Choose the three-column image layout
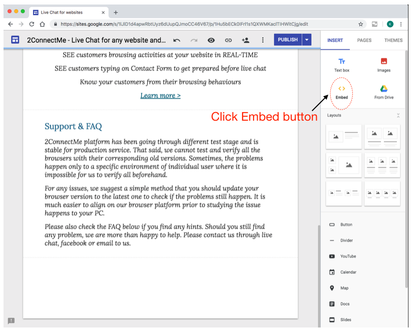The width and height of the screenshot is (412, 333). pos(382,165)
